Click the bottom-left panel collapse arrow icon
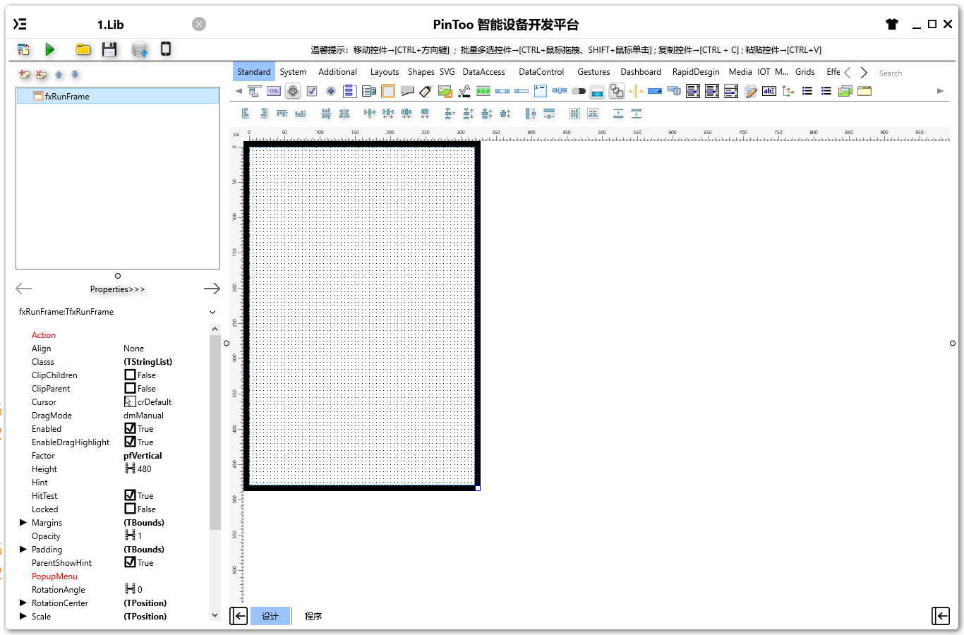 click(x=239, y=616)
